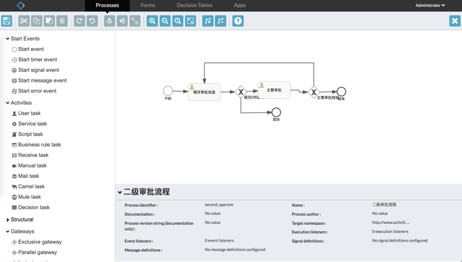Click the Add bend-point icon
This screenshot has height=262, width=462.
coord(208,21)
